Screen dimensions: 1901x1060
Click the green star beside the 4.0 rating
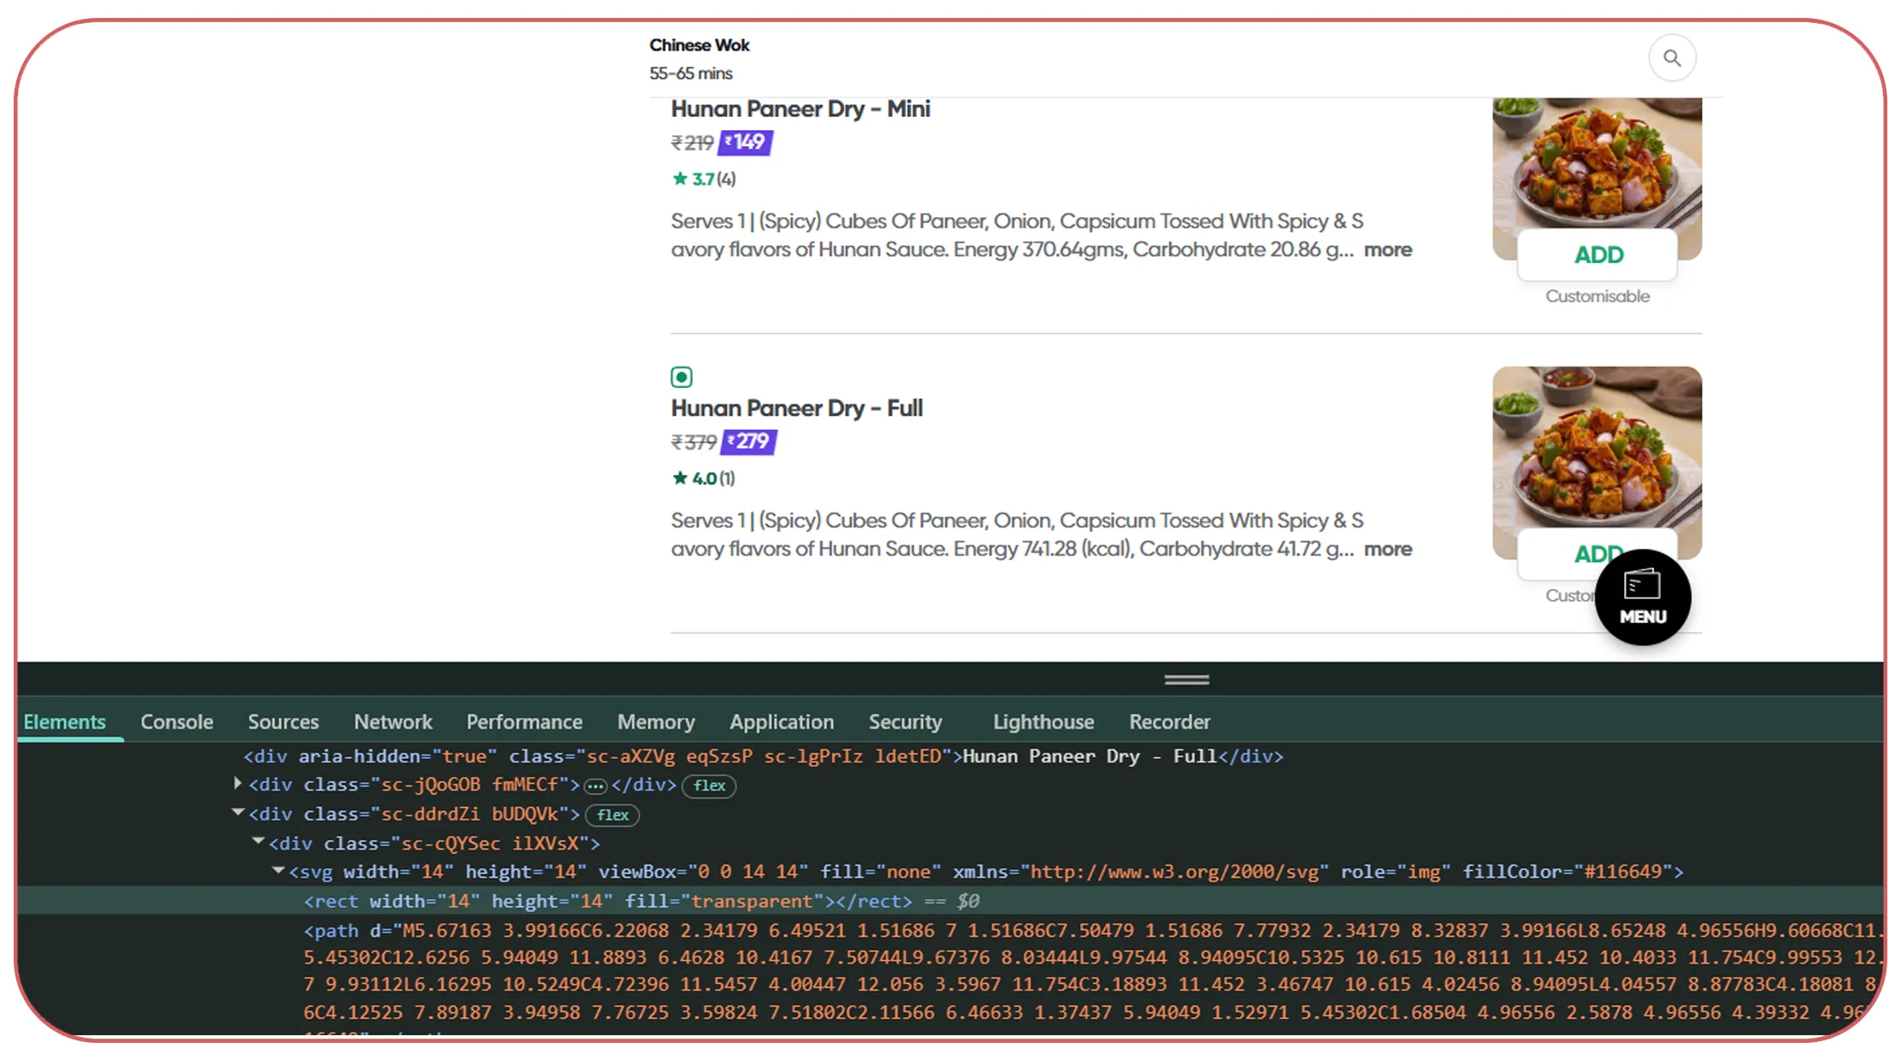click(680, 478)
